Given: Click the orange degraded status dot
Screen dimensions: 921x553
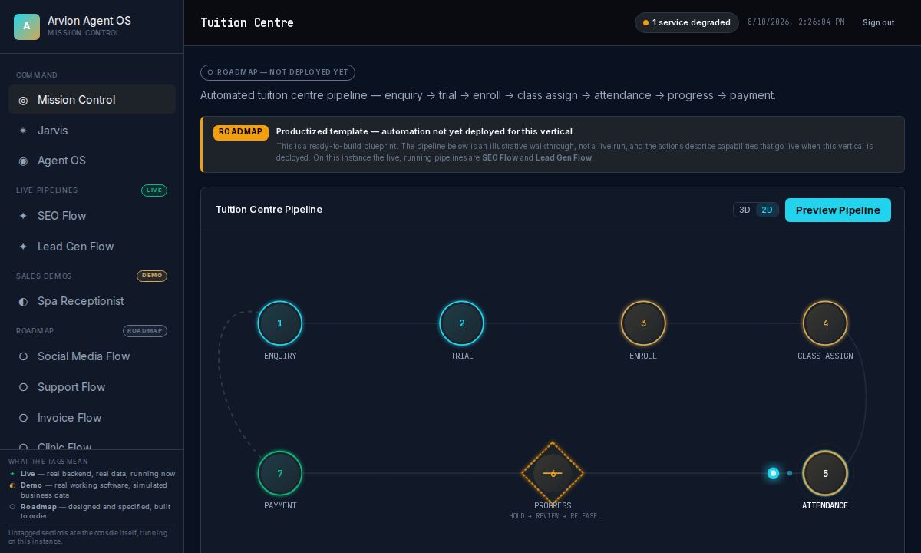Looking at the screenshot, I should [645, 23].
